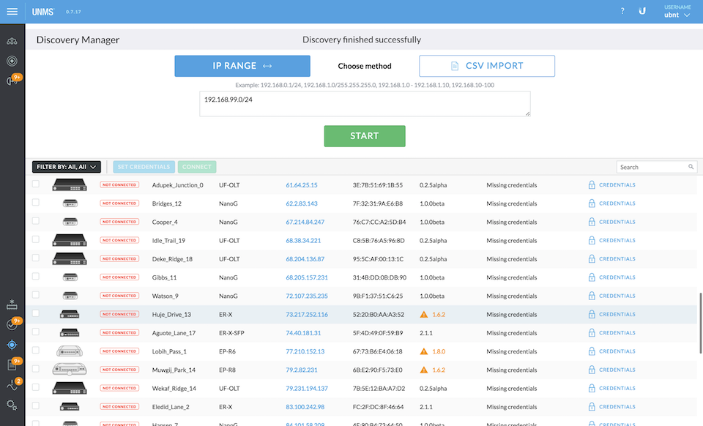Click the NOT CONNECTED badge for Deke_Ridge_18

pos(119,258)
